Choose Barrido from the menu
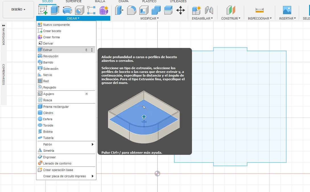 [x=66, y=62]
